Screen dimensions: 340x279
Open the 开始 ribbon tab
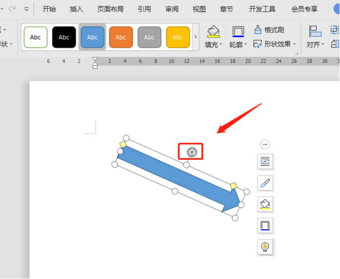(49, 9)
